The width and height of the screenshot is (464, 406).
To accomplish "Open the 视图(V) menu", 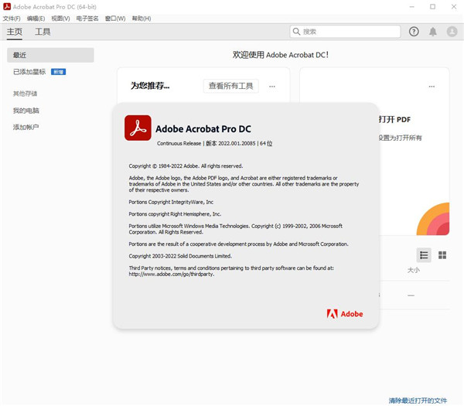I will point(60,19).
